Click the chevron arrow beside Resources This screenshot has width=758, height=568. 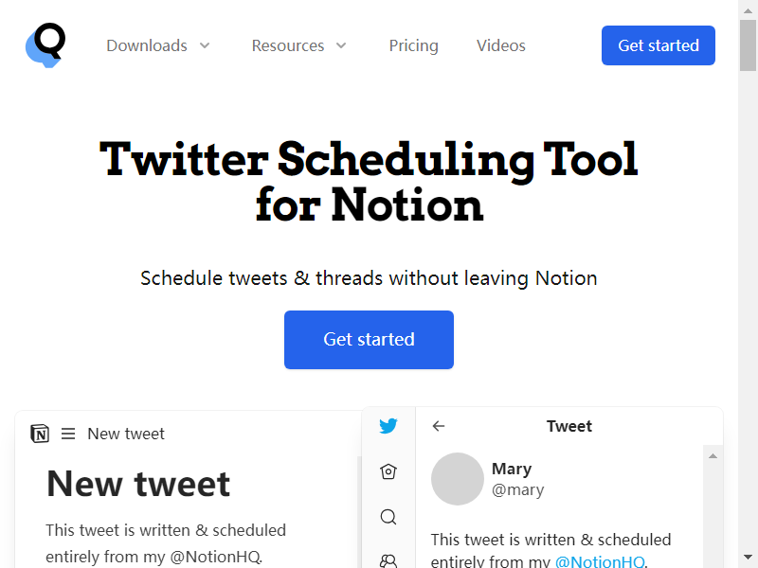click(341, 45)
